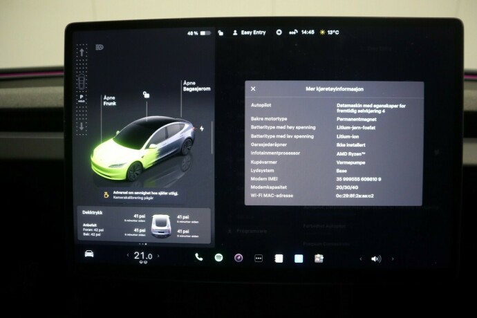Select Infotainmentprosessor AMD Ryzen value
Viewport: 477px width, 318px height.
350,154
